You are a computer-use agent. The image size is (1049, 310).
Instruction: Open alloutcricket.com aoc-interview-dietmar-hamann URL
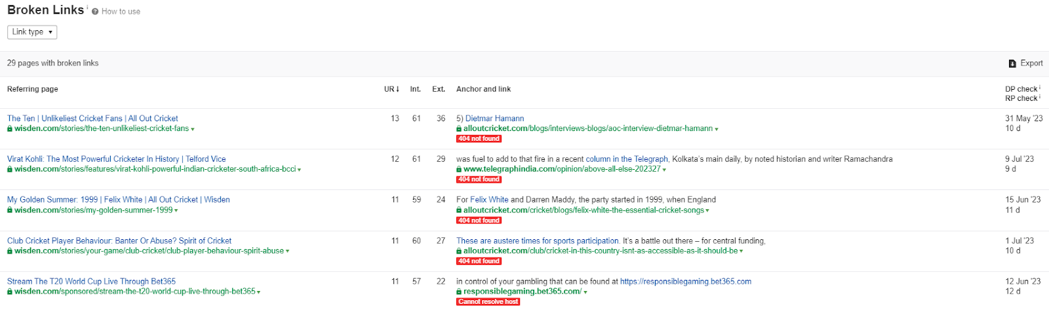588,128
